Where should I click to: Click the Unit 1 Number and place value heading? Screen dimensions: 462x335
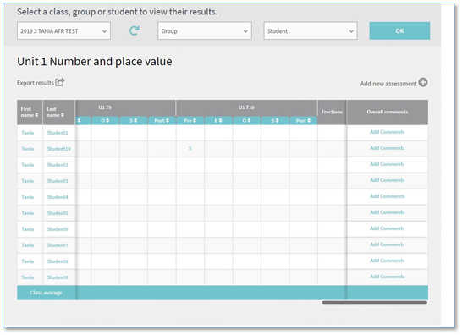click(95, 61)
